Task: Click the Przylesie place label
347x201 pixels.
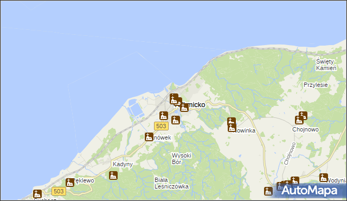Action: 316,85
